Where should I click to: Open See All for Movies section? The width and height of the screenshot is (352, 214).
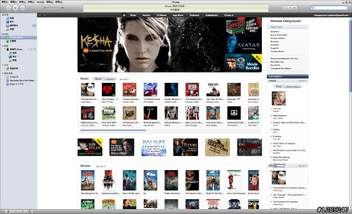pos(100,167)
